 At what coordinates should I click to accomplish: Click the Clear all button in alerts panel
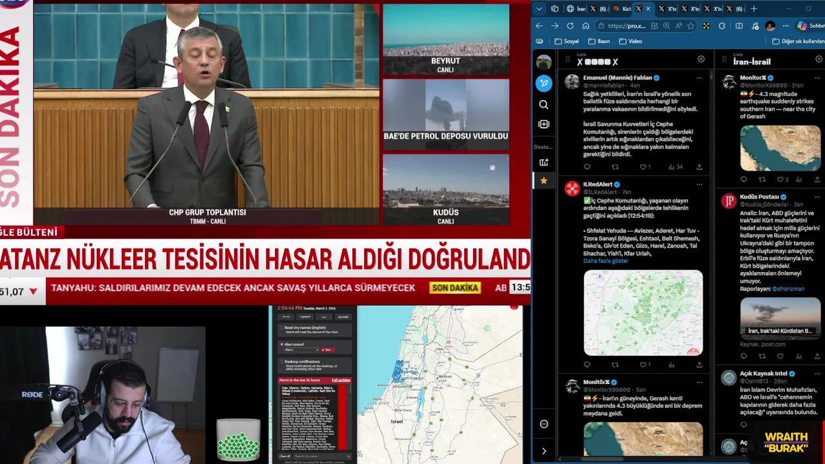click(x=285, y=456)
